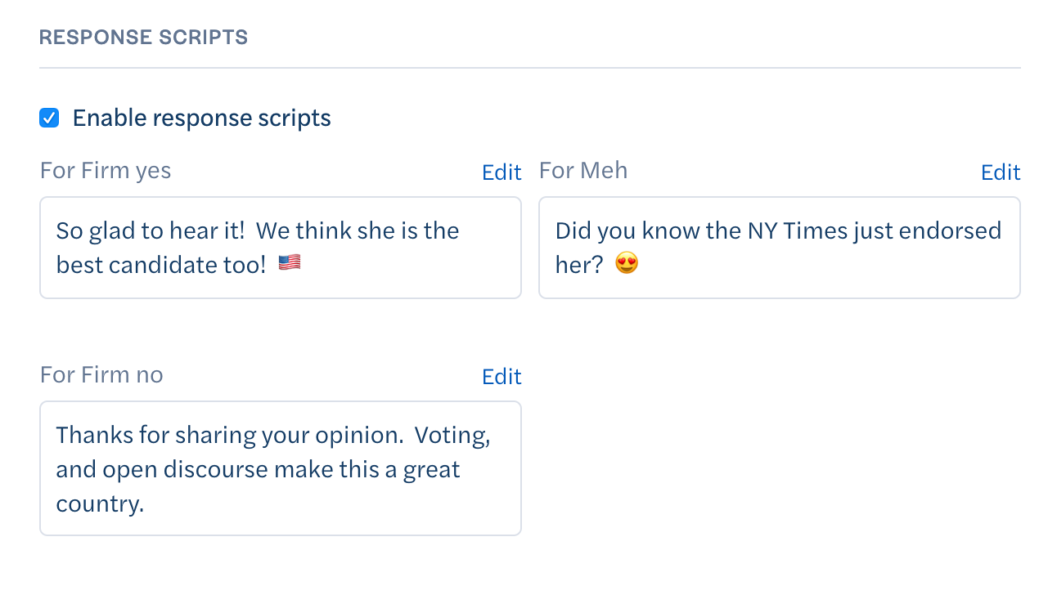Click the heart-eyes emoji in Meh script

tap(626, 264)
